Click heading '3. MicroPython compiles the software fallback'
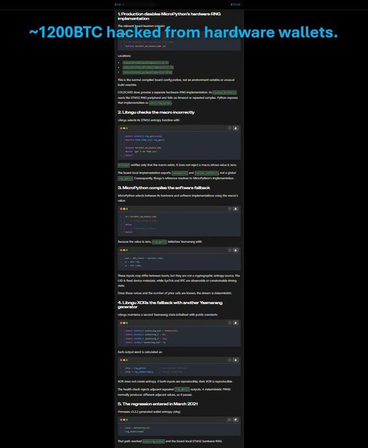 coord(164,188)
